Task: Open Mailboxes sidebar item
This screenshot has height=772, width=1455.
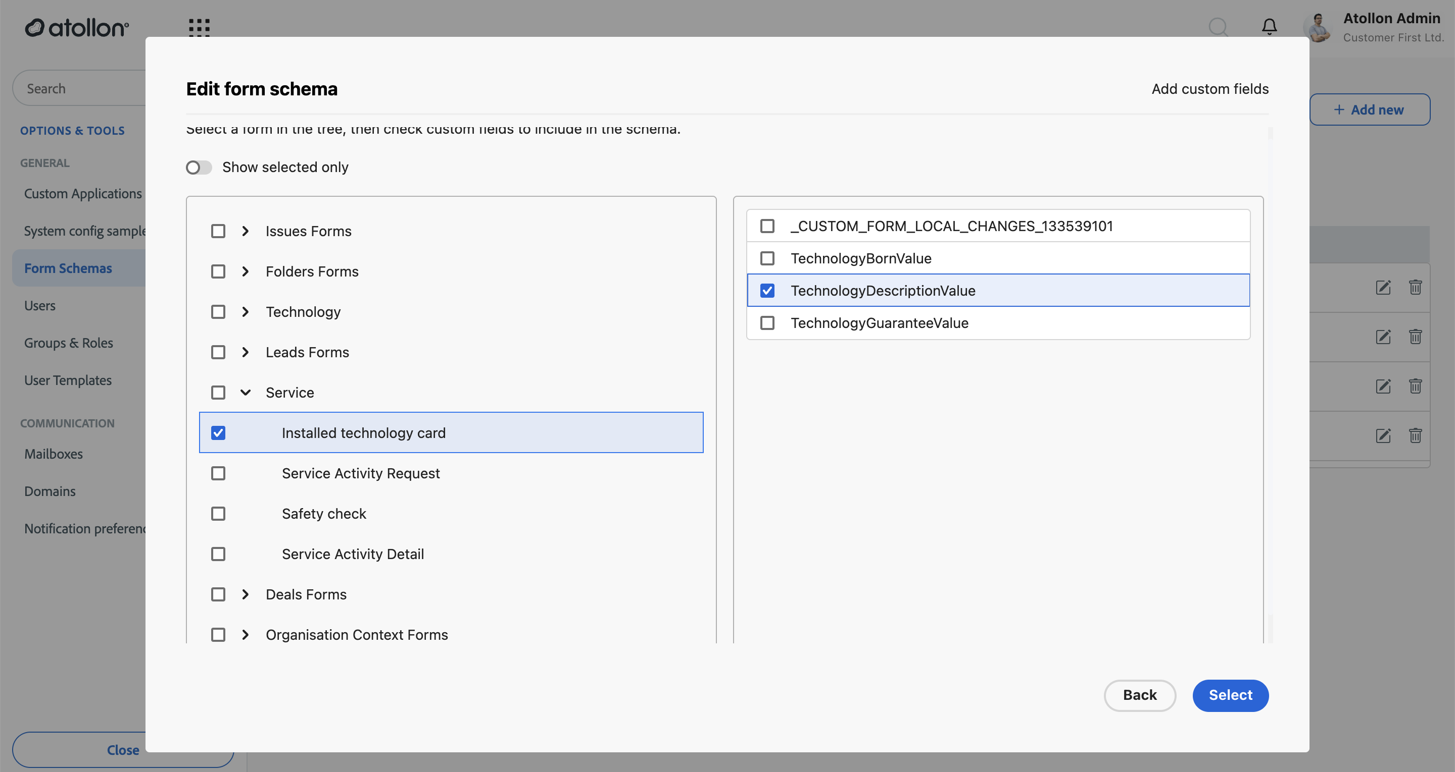Action: point(53,454)
